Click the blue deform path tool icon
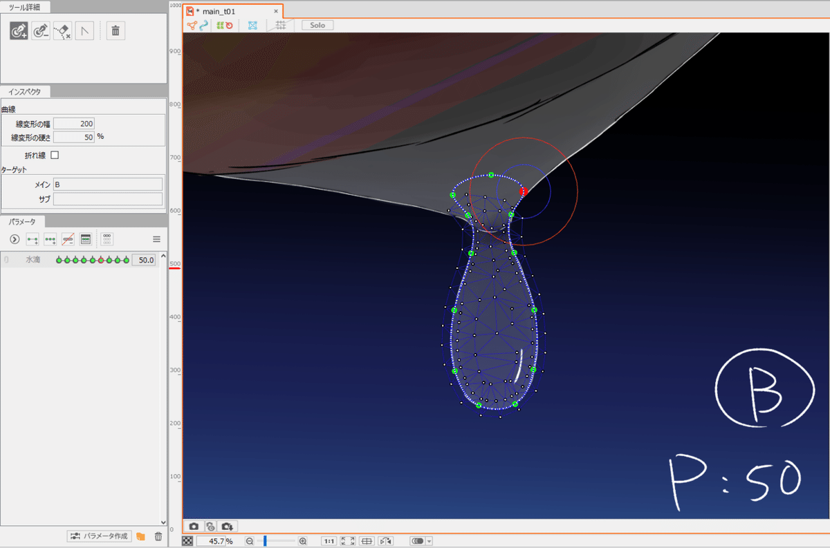The height and width of the screenshot is (548, 830). (203, 25)
